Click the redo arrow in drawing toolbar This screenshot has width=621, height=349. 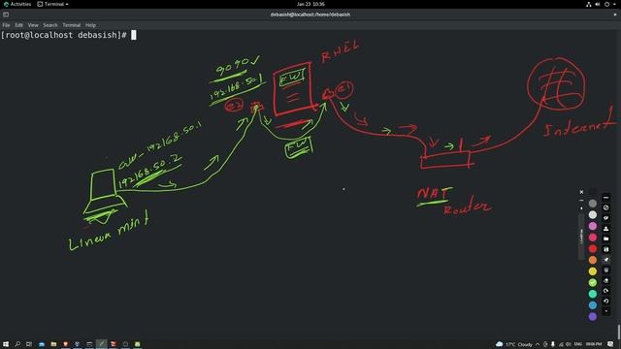605,291
